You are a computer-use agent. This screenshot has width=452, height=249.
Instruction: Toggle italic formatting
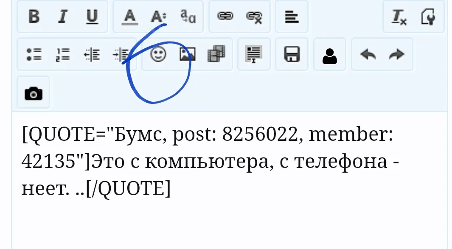(62, 17)
